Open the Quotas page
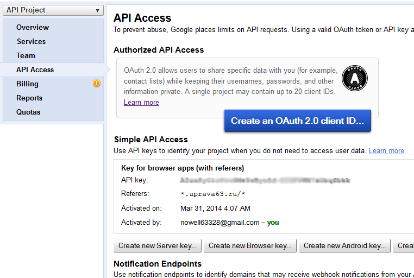Viewport: 414px width, 278px height. click(x=28, y=112)
